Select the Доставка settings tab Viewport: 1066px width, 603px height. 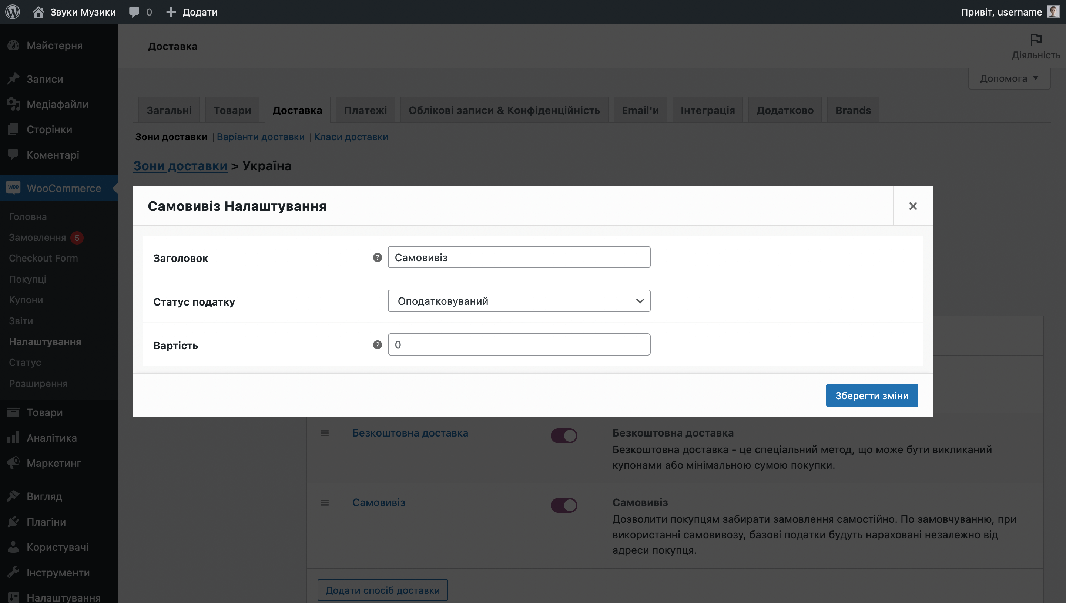(x=297, y=110)
